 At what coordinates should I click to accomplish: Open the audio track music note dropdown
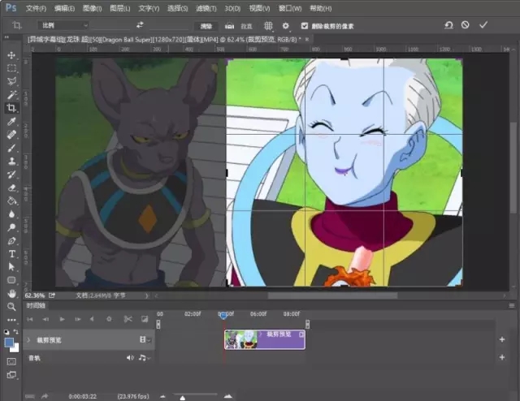point(142,357)
